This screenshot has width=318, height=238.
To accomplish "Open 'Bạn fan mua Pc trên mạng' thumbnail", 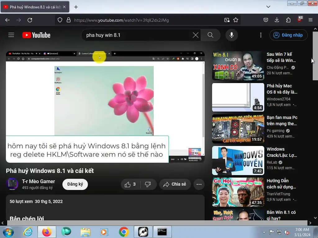I will [x=238, y=129].
